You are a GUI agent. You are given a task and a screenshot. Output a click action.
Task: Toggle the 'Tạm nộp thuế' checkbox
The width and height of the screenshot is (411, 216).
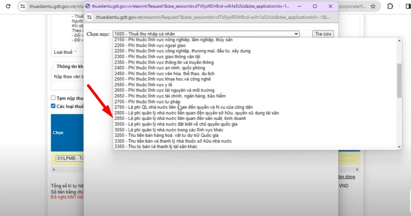click(53, 98)
